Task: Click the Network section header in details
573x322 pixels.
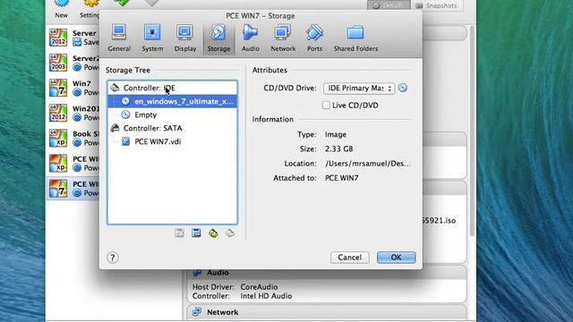Action: click(x=327, y=312)
